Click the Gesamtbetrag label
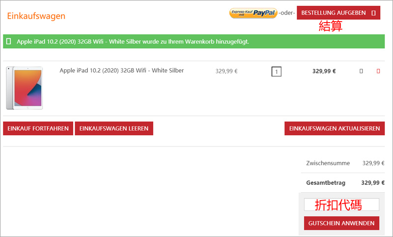 pyautogui.click(x=326, y=183)
